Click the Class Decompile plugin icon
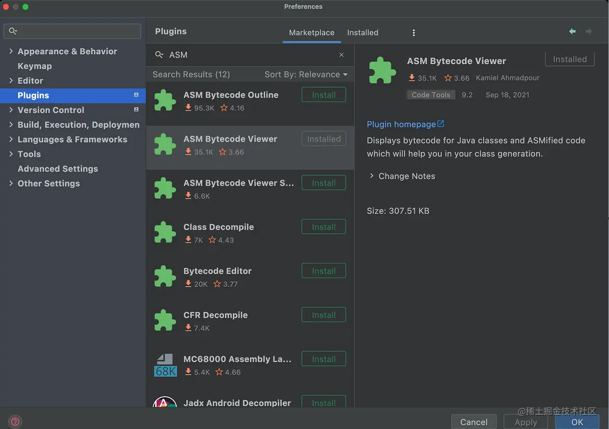This screenshot has height=429, width=609. (x=165, y=232)
